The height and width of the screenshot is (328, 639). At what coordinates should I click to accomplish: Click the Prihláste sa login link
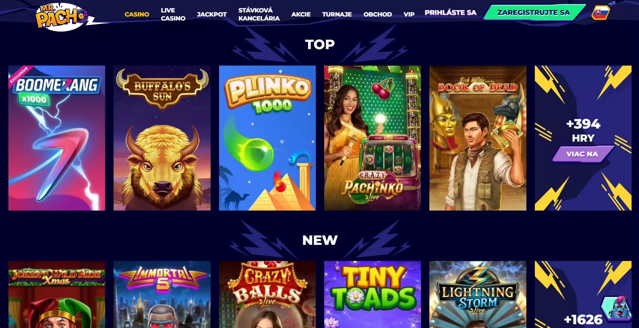450,12
